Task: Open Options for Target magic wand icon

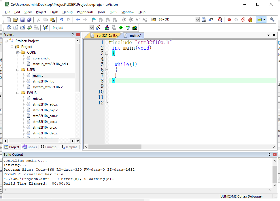Action: 98,27
